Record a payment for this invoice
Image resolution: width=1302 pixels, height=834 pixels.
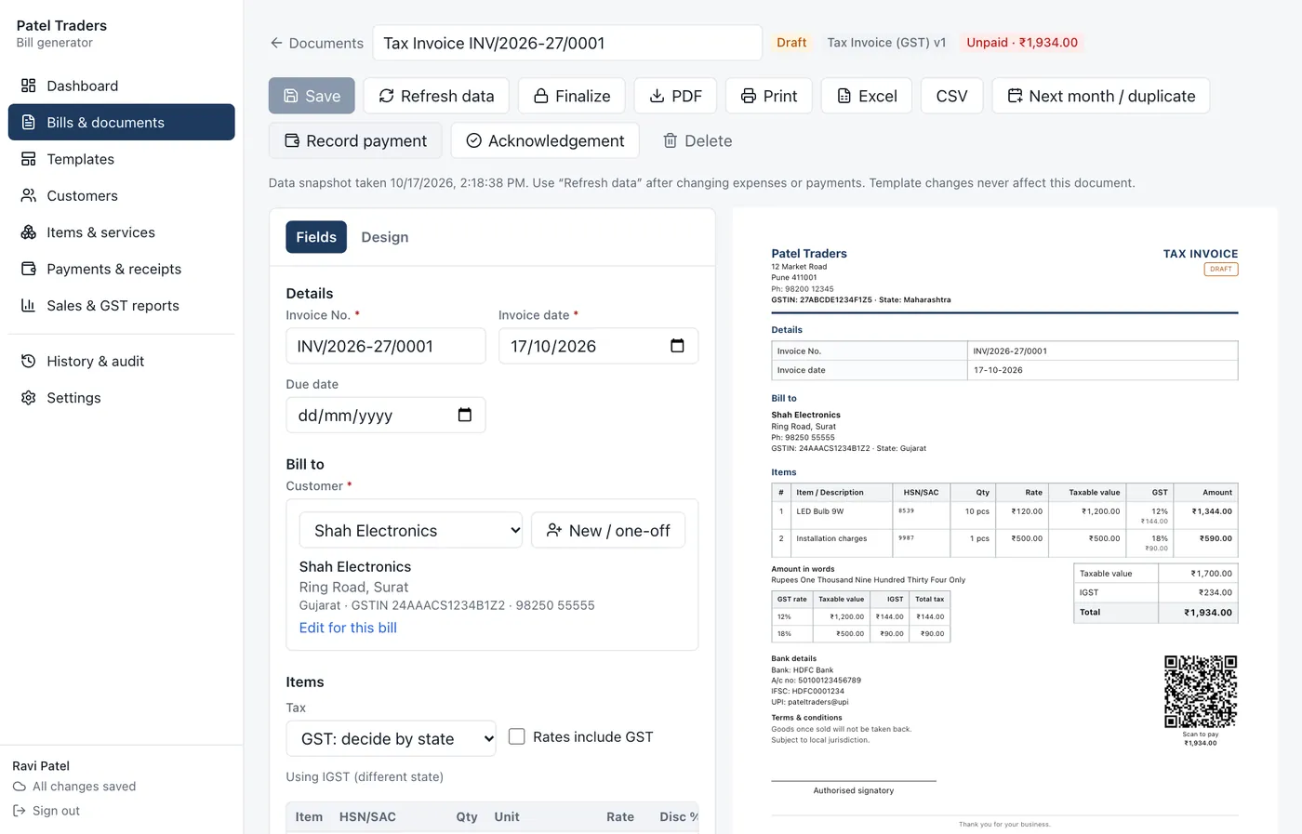pyautogui.click(x=355, y=140)
